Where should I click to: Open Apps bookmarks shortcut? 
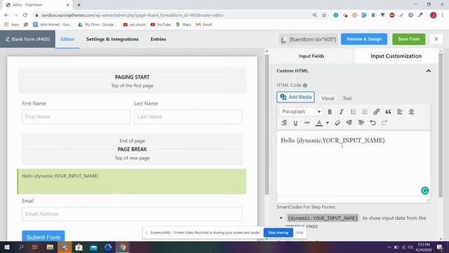tap(12, 25)
